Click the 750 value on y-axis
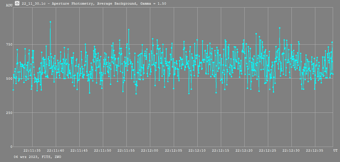The width and height of the screenshot is (340, 162). click(x=9, y=44)
